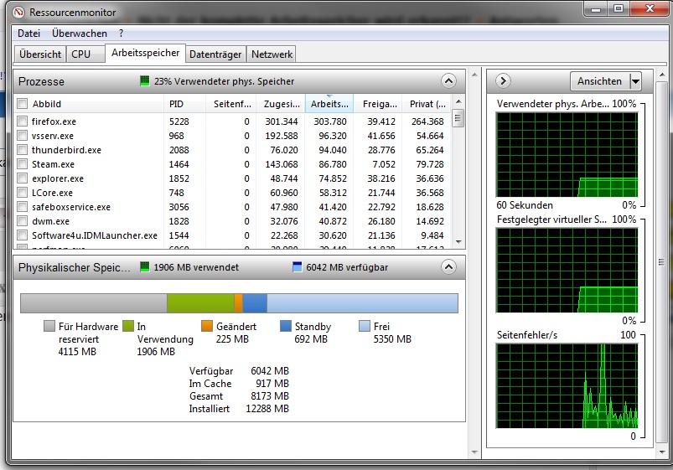Click the Verwendeter phys. Arbeitsspeicher graph

tap(567, 154)
